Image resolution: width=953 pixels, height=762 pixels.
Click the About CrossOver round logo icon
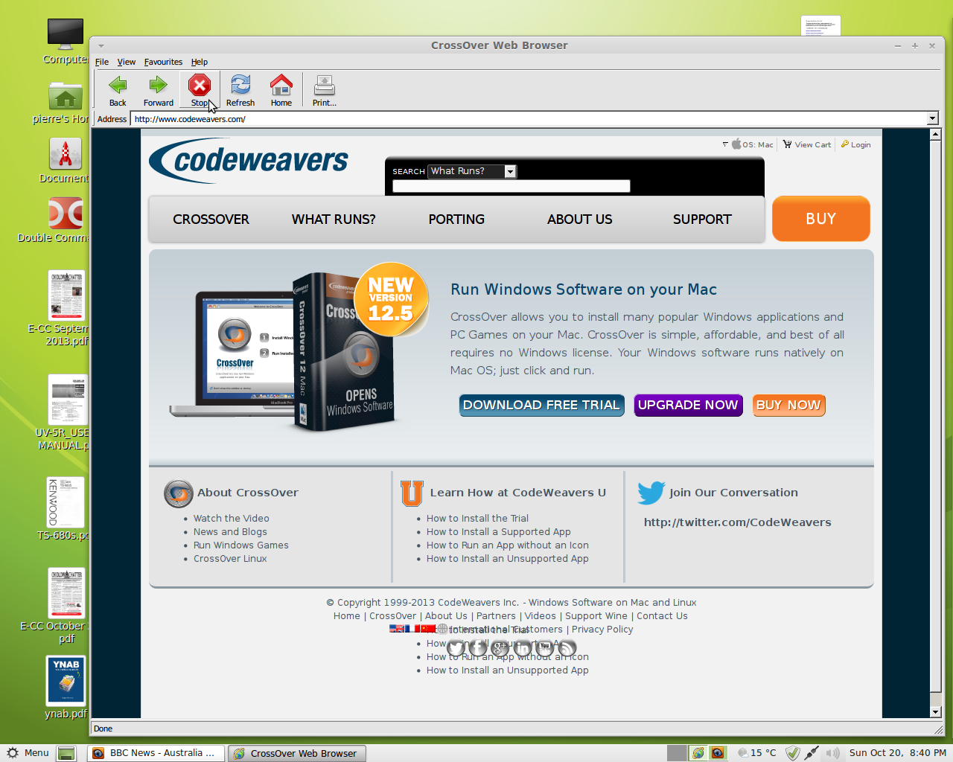179,493
